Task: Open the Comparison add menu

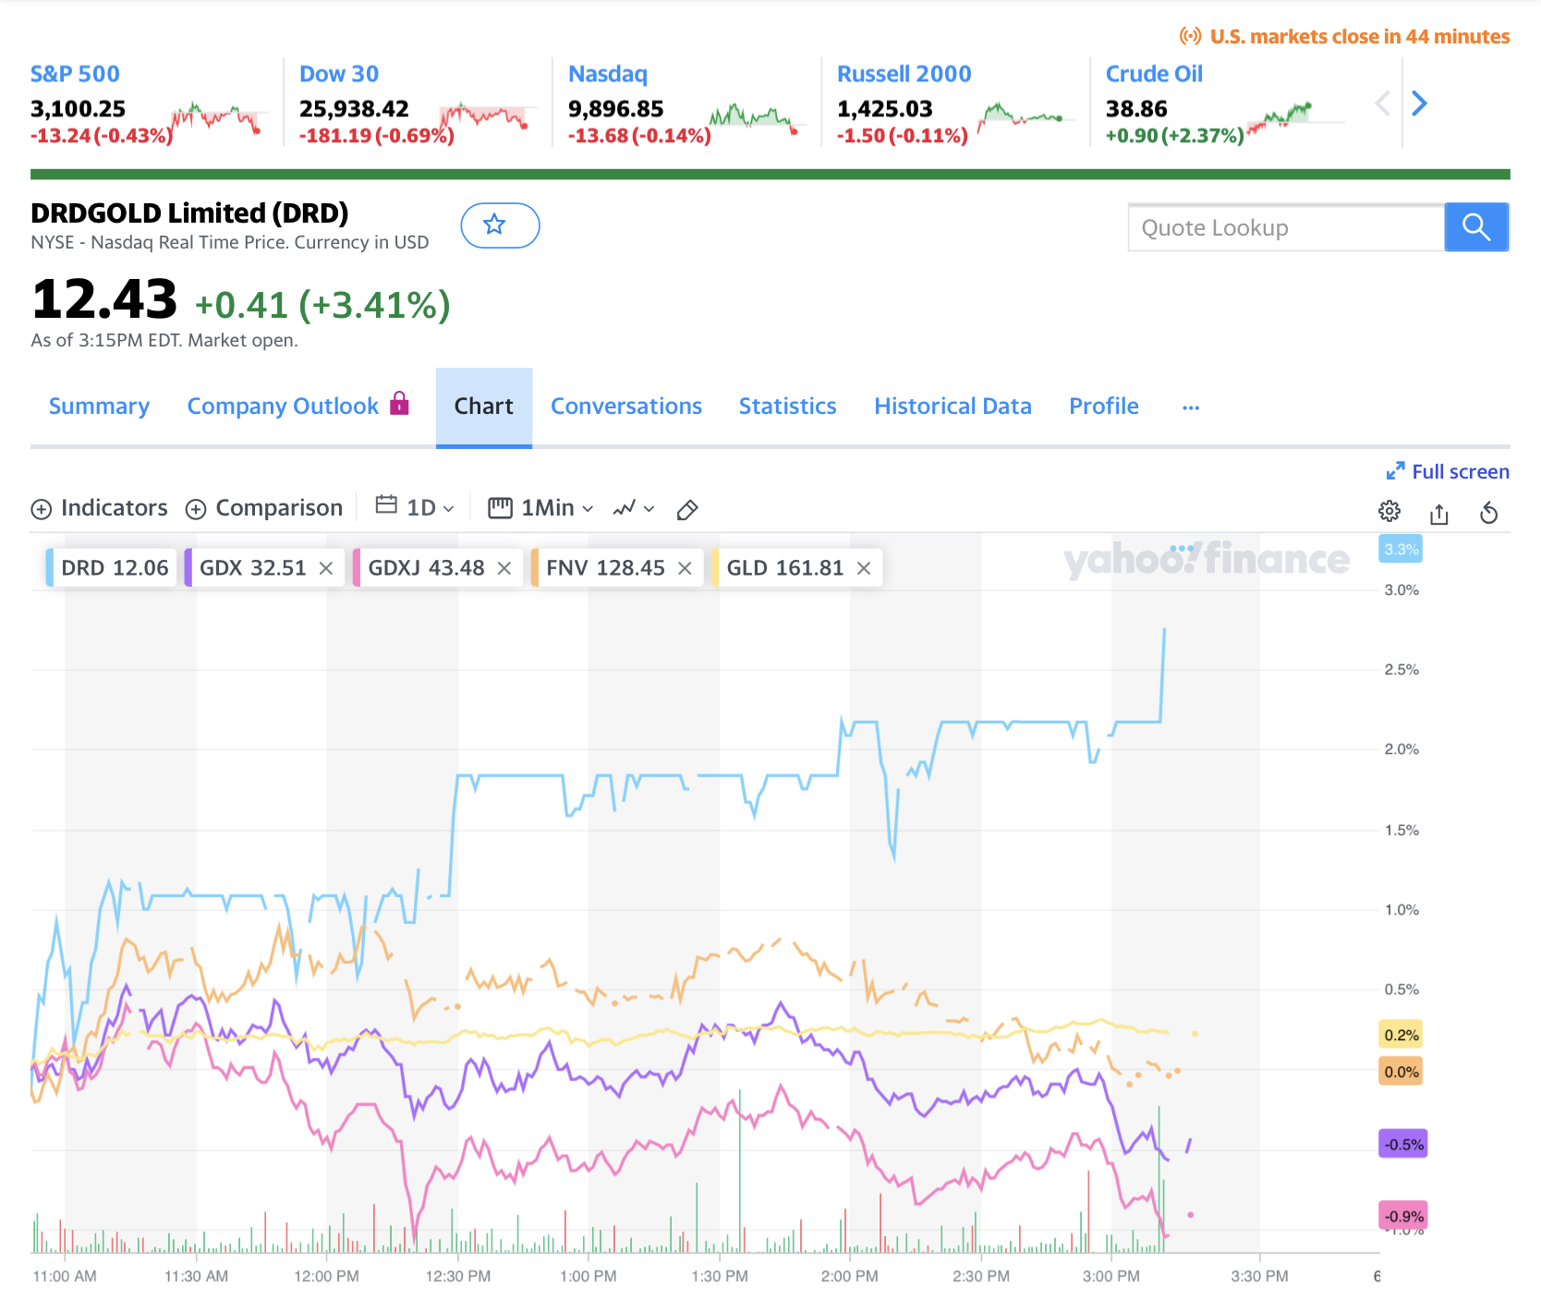Action: click(x=264, y=508)
